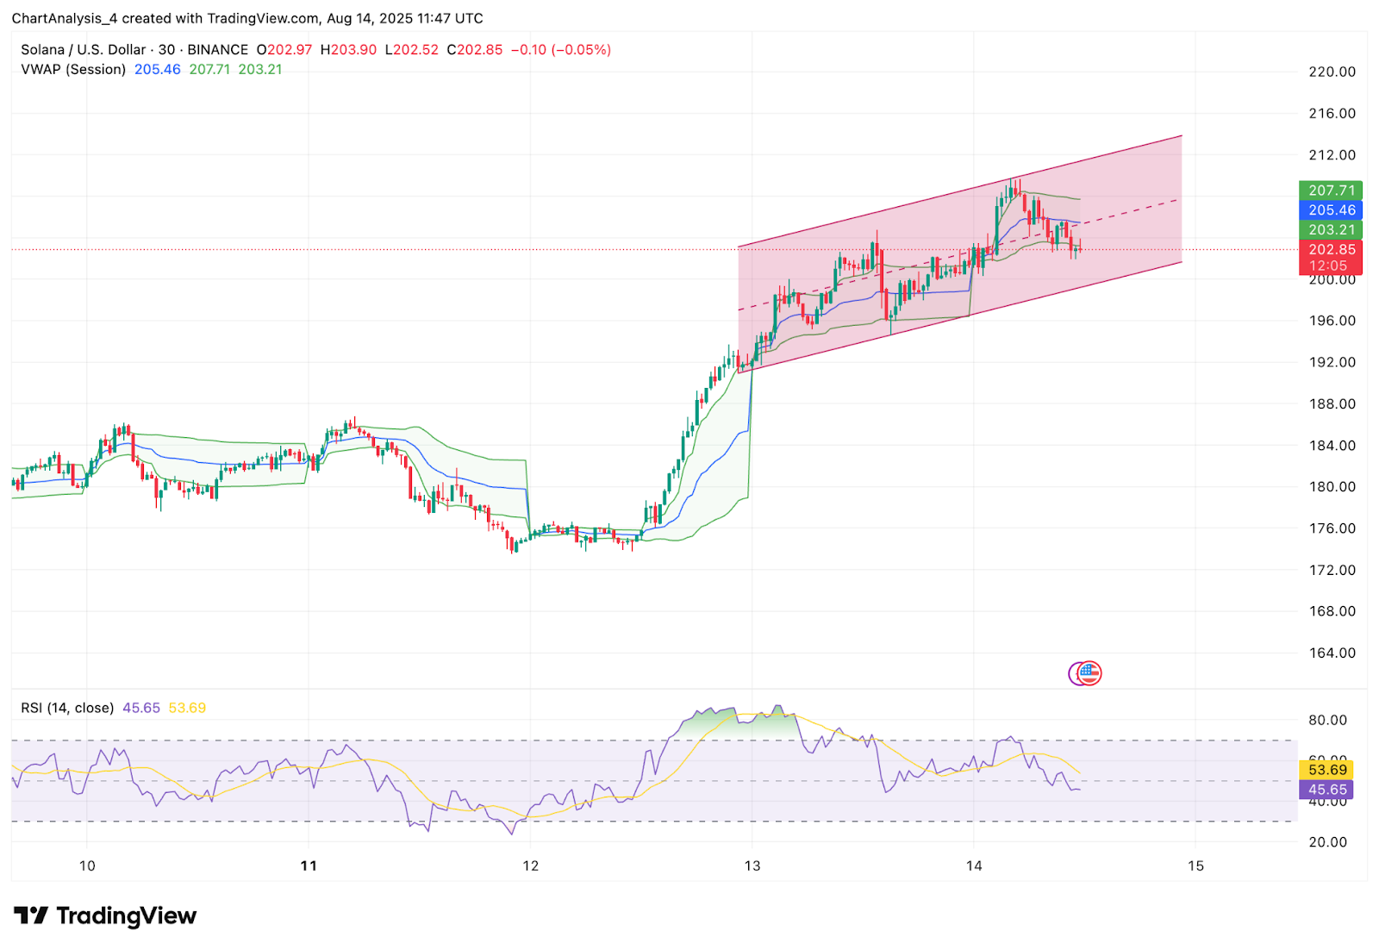Image resolution: width=1379 pixels, height=950 pixels.
Task: Click the date 15 on the time axis
Action: pyautogui.click(x=1195, y=866)
